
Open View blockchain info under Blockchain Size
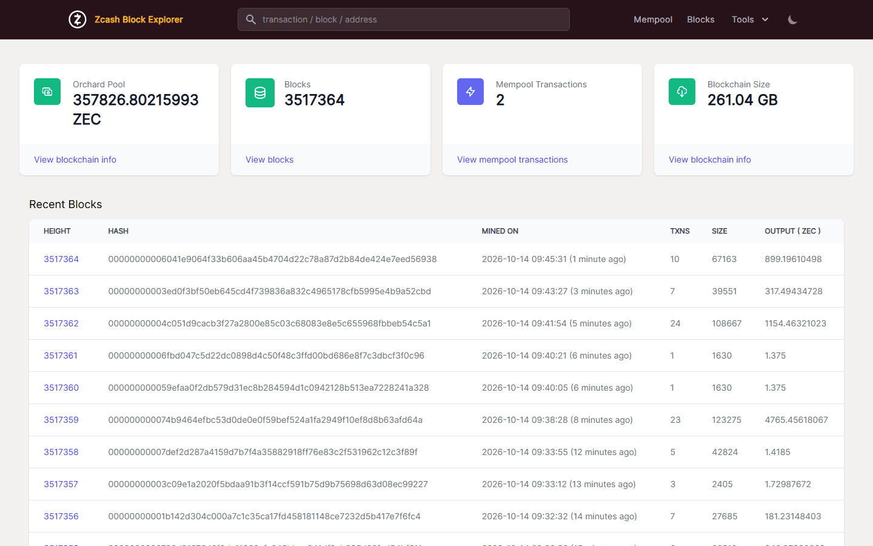710,160
